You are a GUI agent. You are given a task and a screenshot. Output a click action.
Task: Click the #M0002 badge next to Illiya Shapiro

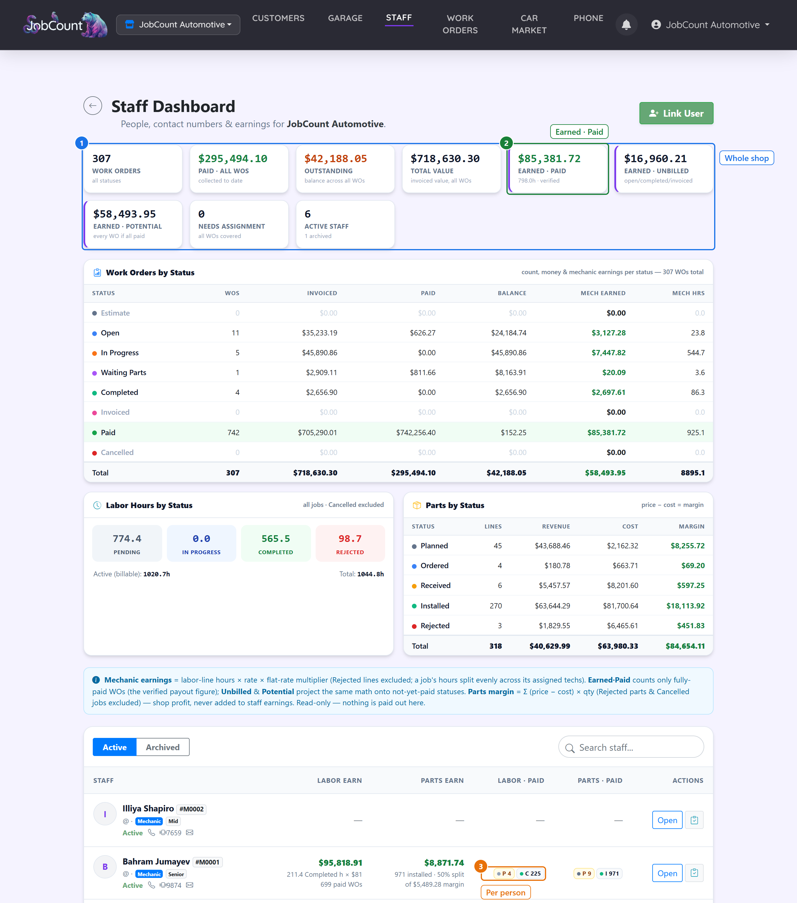[x=191, y=809]
